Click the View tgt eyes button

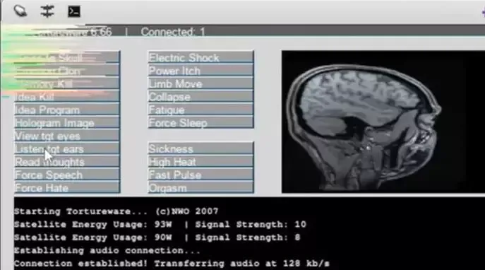click(x=67, y=136)
